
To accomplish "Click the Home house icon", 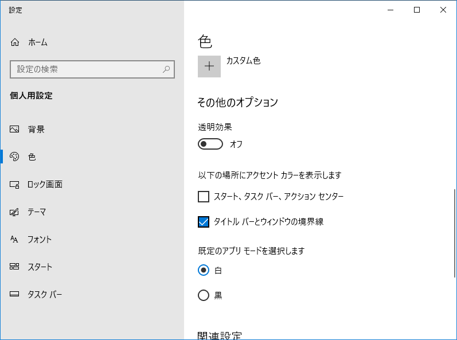I will click(x=14, y=42).
